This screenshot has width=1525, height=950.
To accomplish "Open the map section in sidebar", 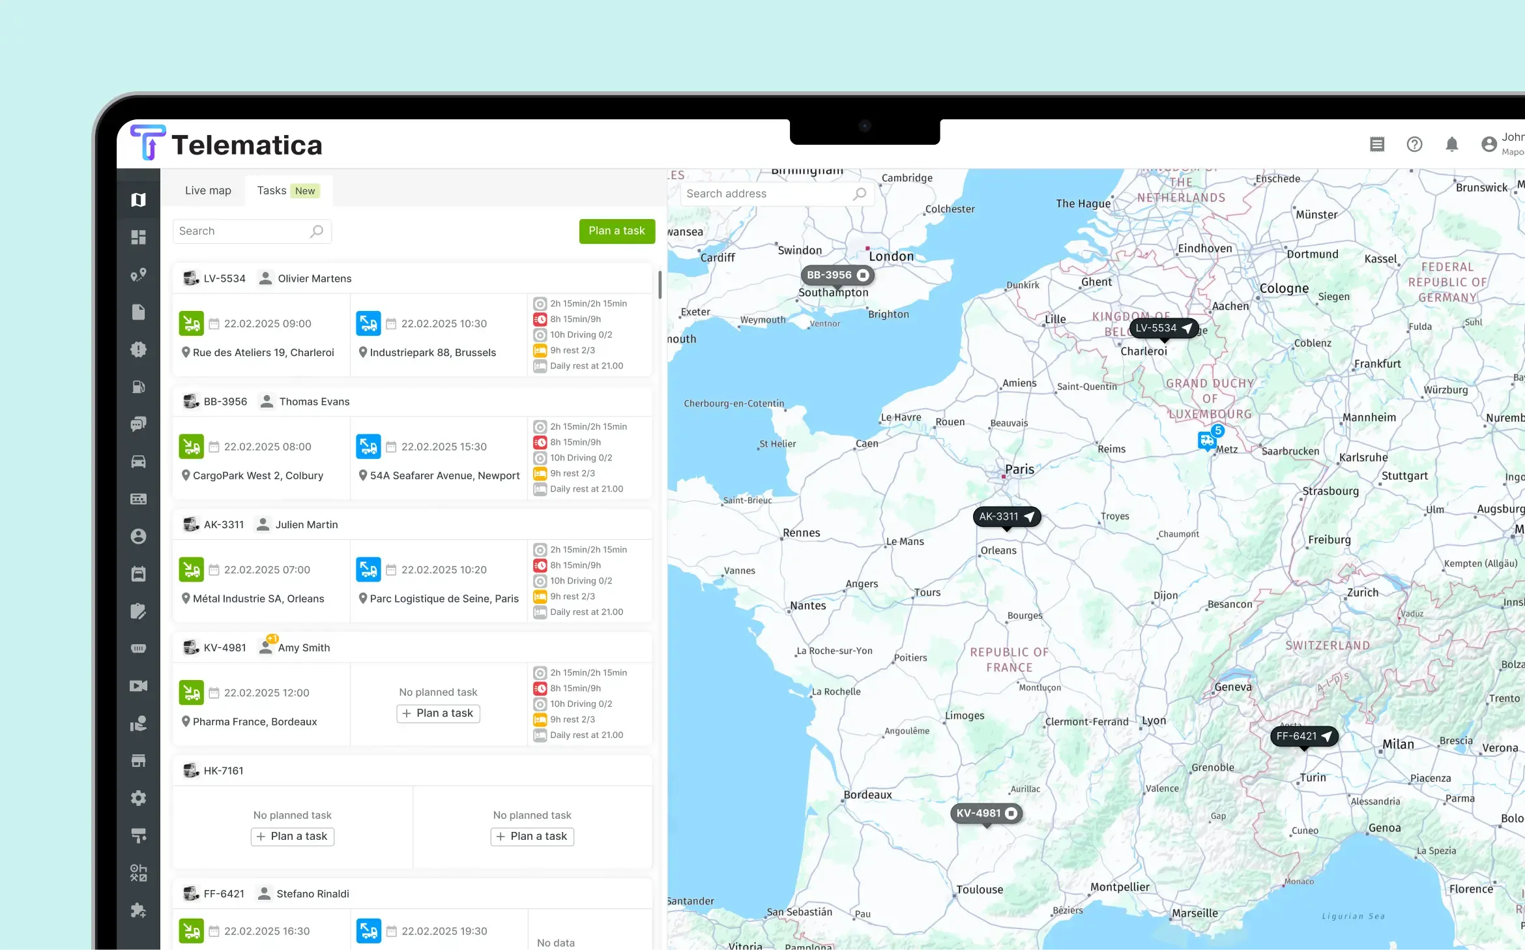I will coord(138,200).
